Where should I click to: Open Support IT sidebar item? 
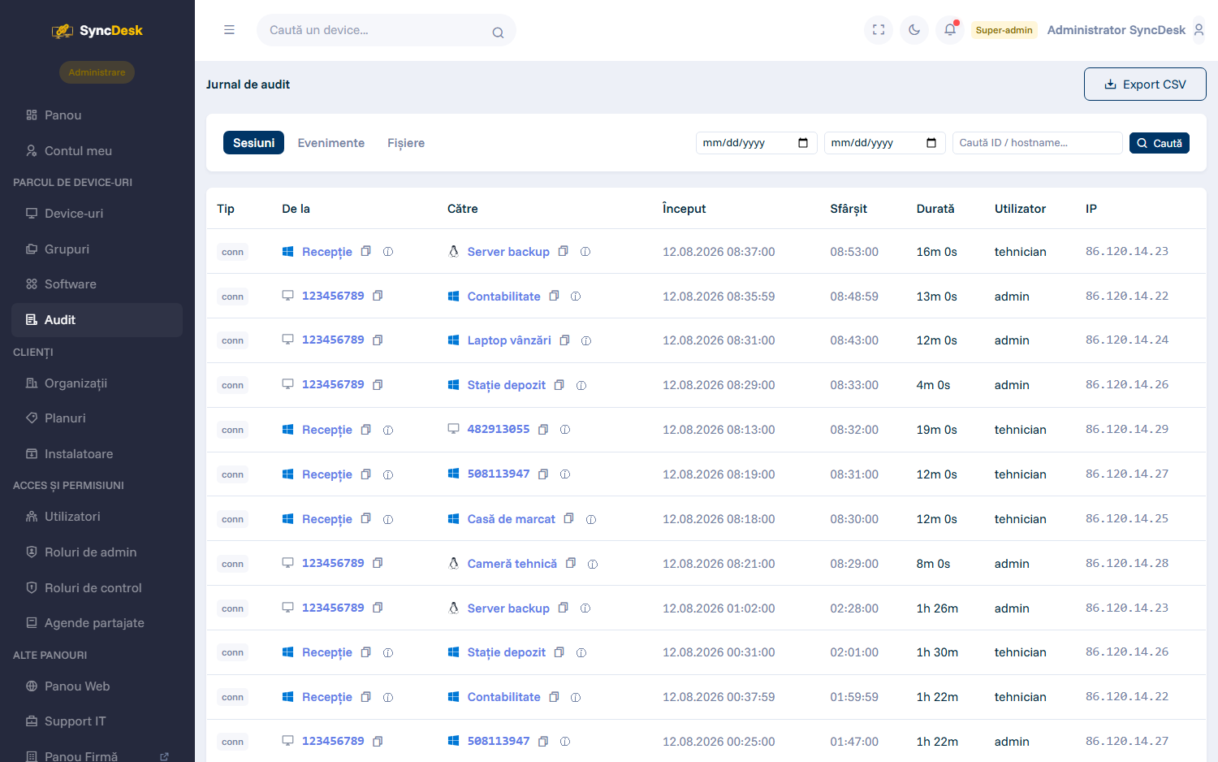click(97, 721)
